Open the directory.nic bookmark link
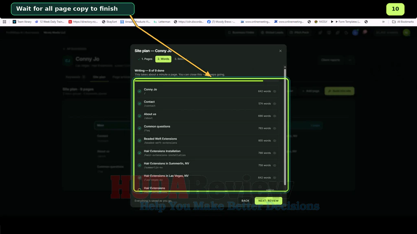The image size is (417, 234). [x=83, y=22]
